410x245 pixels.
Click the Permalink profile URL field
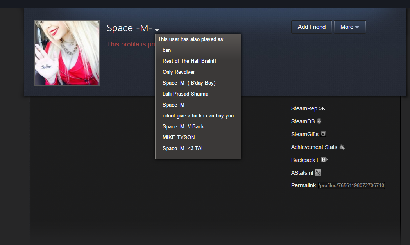pos(351,186)
